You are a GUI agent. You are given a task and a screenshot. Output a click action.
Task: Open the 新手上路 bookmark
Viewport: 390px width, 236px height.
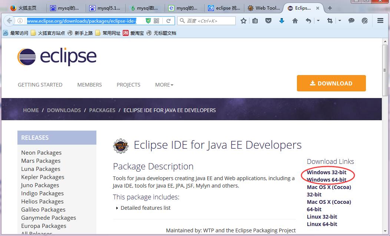click(x=80, y=33)
